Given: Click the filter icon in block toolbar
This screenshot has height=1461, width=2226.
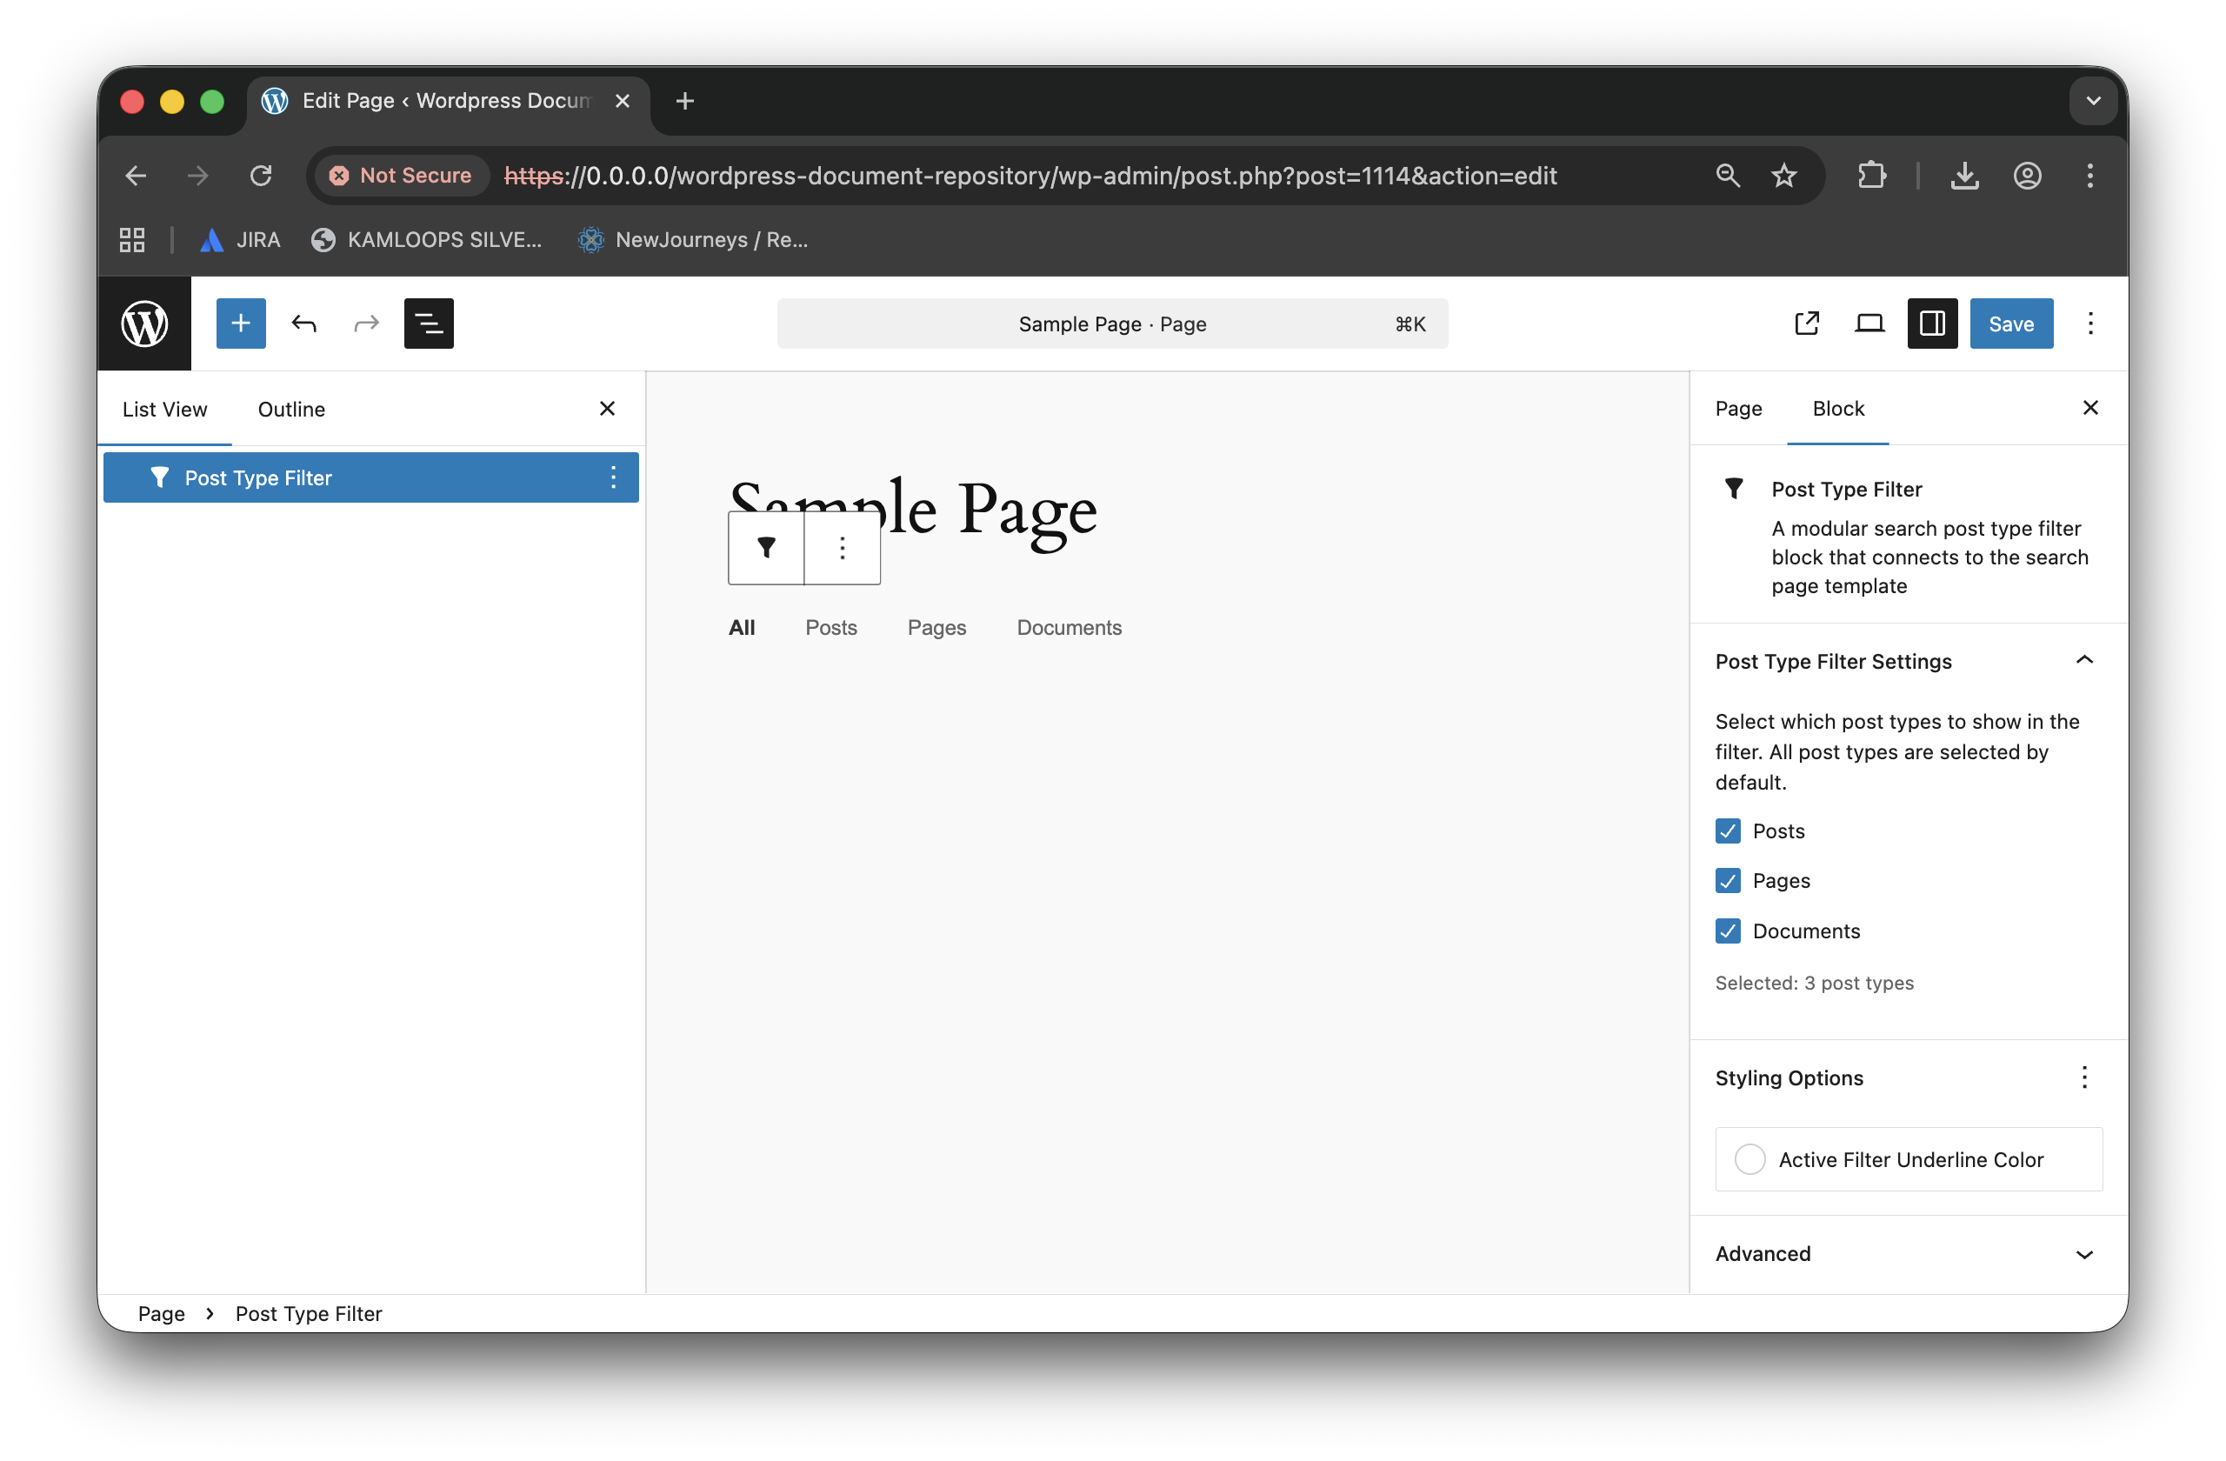Looking at the screenshot, I should tap(766, 548).
